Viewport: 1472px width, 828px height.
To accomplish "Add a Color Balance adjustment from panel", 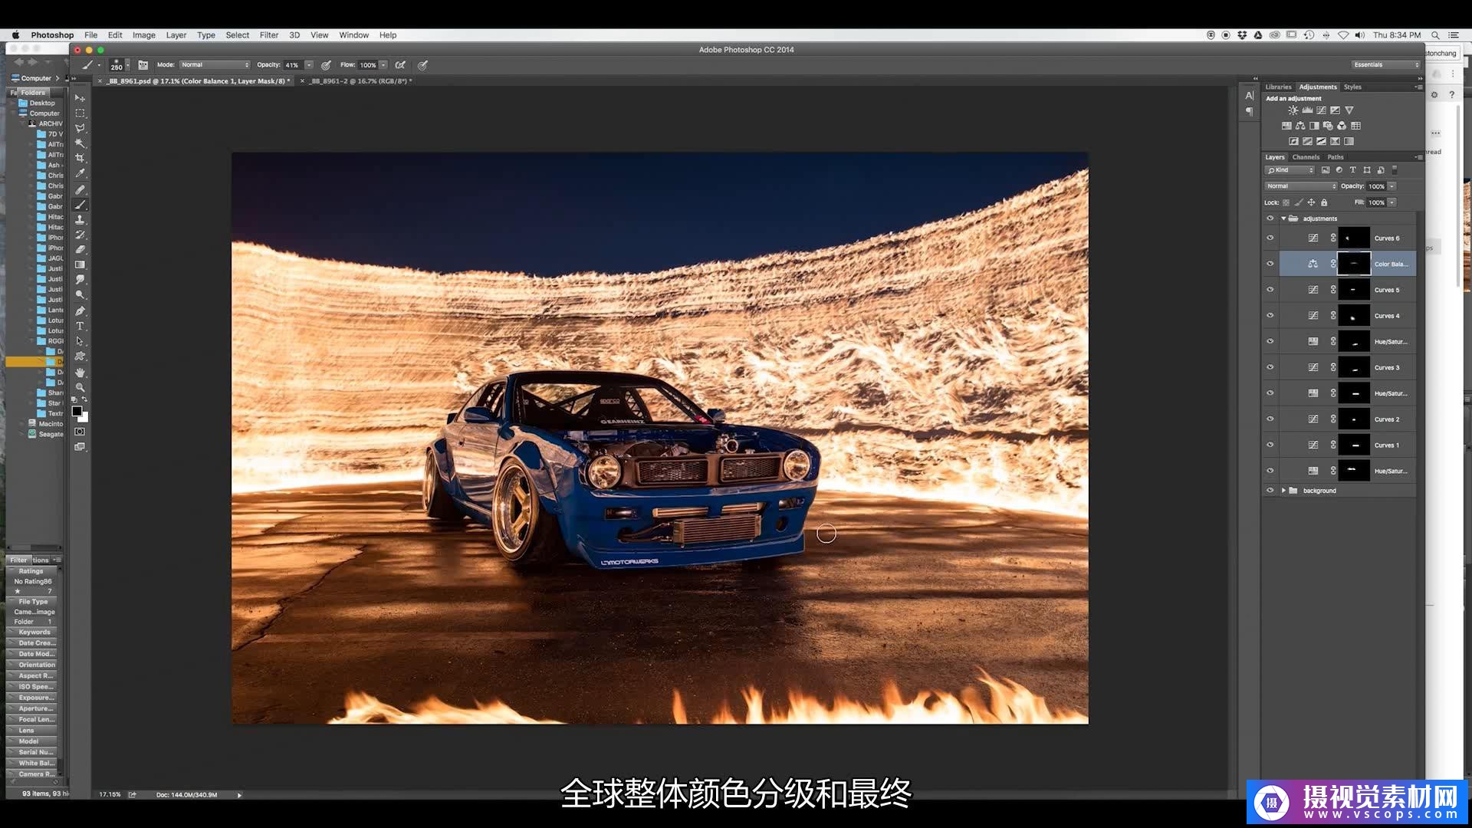I will click(1300, 126).
